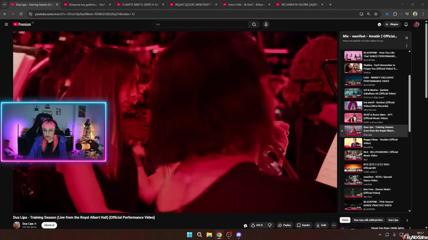The height and width of the screenshot is (240, 428).
Task: Select the Dua Lipa Training Season tab
Action: point(34,5)
